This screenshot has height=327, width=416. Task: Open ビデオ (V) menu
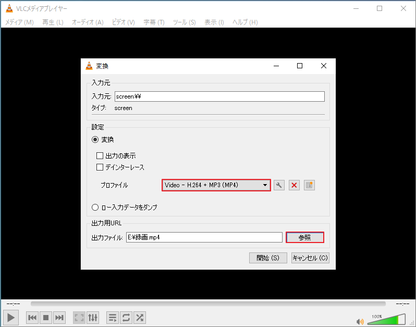pos(124,22)
